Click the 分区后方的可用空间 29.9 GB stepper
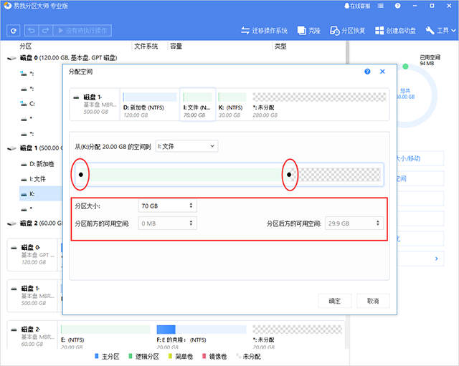Image resolution: width=459 pixels, height=366 pixels. pyautogui.click(x=378, y=223)
